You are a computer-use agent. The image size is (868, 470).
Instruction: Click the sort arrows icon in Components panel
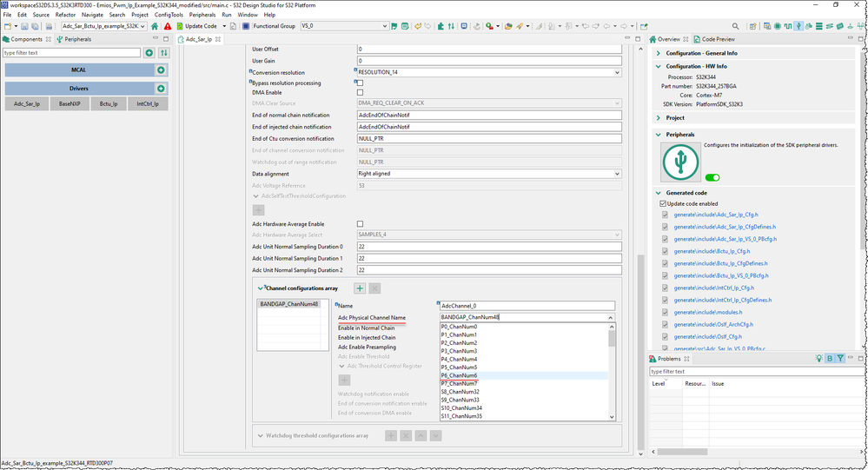(x=163, y=53)
